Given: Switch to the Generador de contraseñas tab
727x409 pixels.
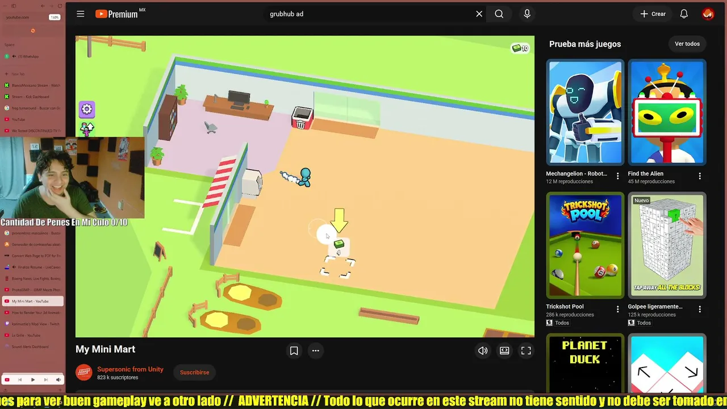Looking at the screenshot, I should [x=32, y=244].
